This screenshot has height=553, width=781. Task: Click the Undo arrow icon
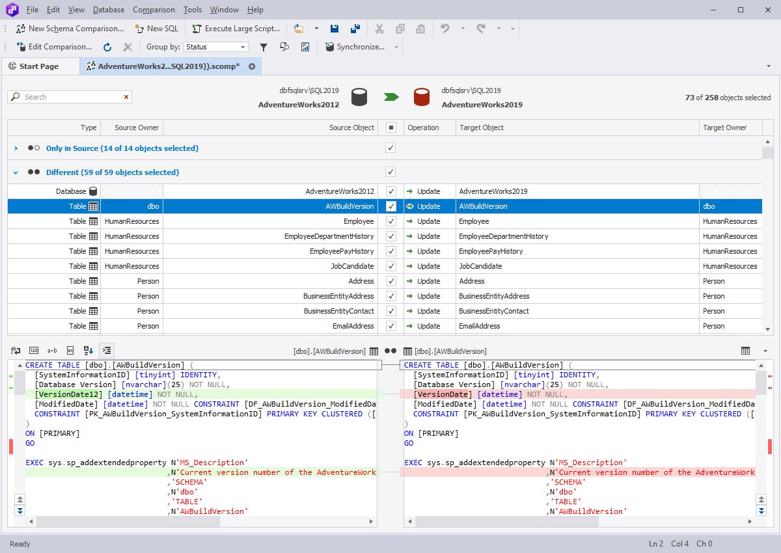(x=445, y=29)
